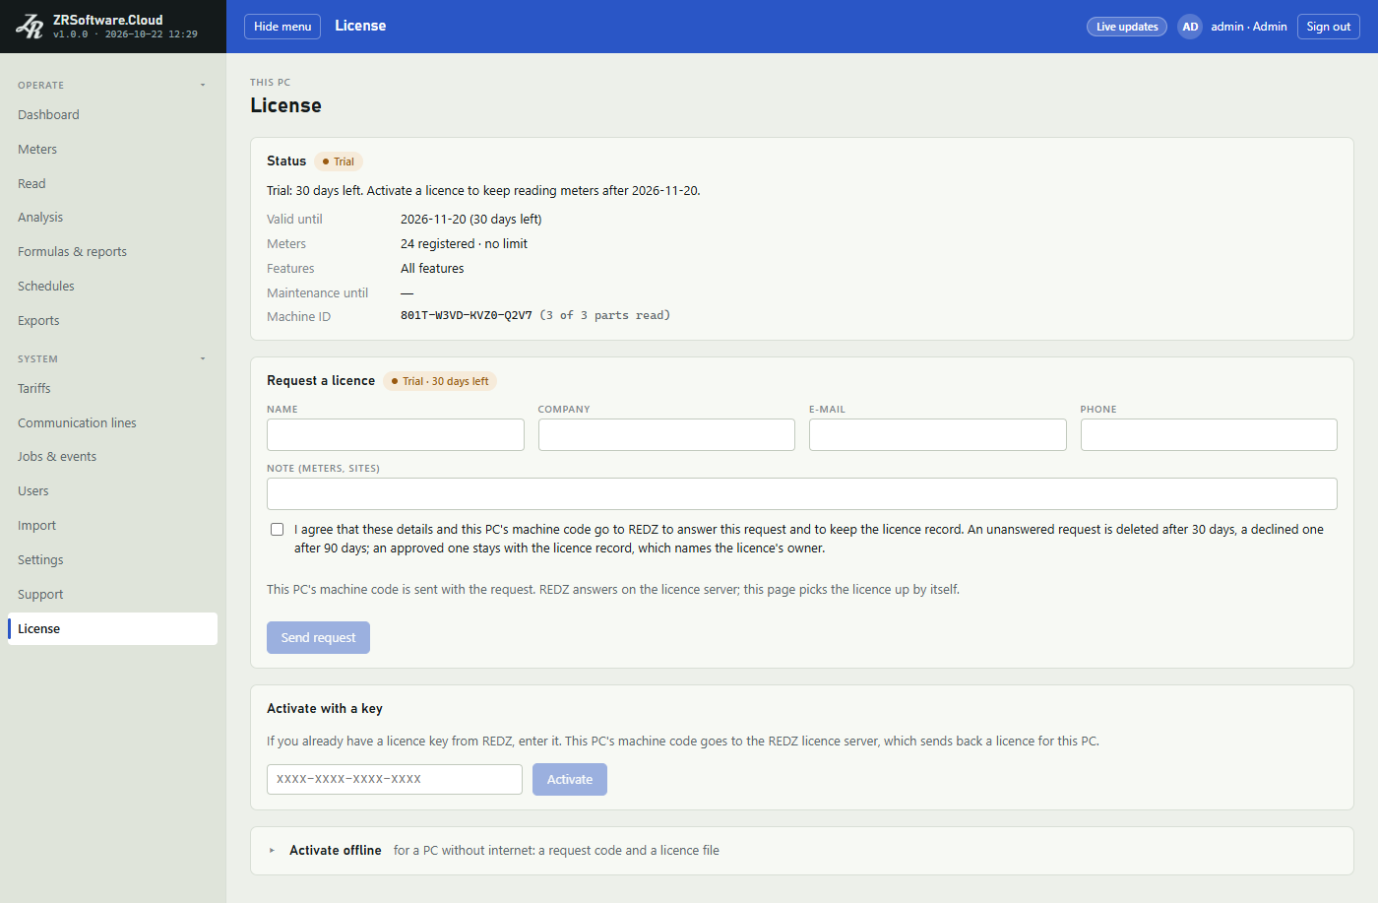Click the Note (meters, sites) field
1378x903 pixels.
[802, 494]
